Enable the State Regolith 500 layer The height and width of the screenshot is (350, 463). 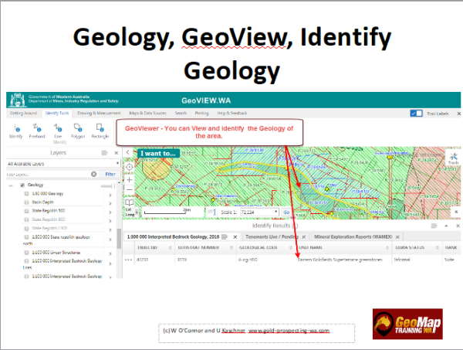[x=26, y=211]
